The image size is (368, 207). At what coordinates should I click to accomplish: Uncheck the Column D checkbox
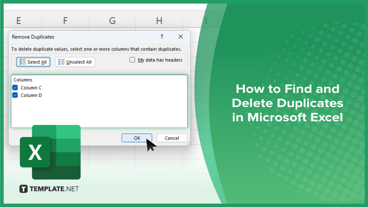click(x=15, y=95)
